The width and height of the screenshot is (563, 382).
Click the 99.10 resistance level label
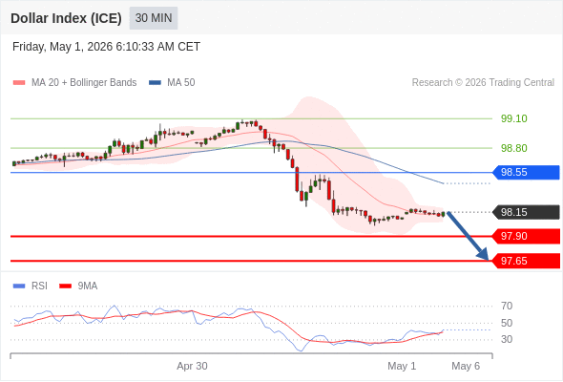[x=513, y=118]
